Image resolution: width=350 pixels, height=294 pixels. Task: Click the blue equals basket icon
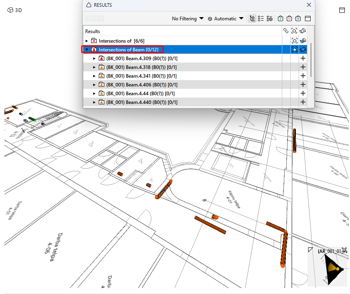pyautogui.click(x=298, y=19)
